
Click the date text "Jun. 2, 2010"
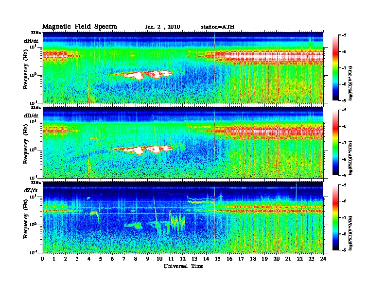point(162,27)
